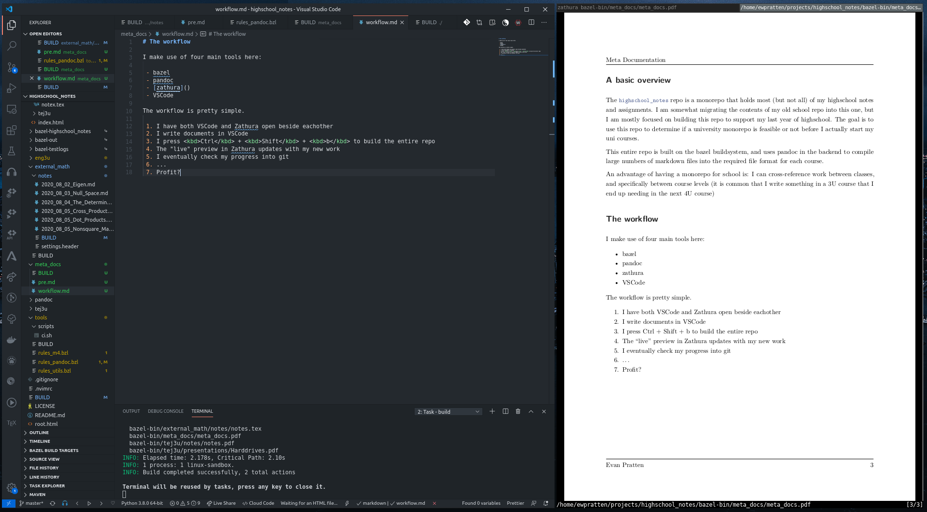Click the git diamond icon in editor toolbar
The height and width of the screenshot is (512, 927).
(x=466, y=22)
